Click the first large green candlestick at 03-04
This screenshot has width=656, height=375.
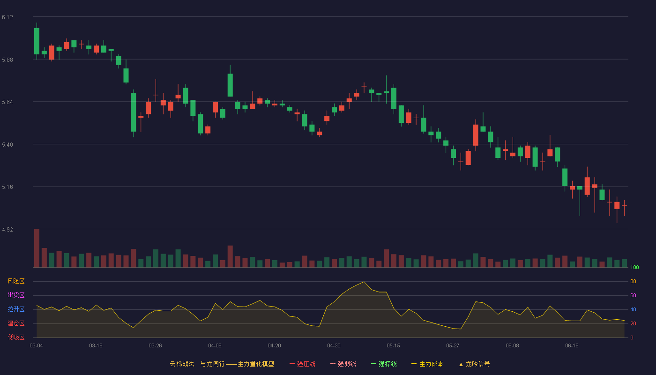point(37,41)
